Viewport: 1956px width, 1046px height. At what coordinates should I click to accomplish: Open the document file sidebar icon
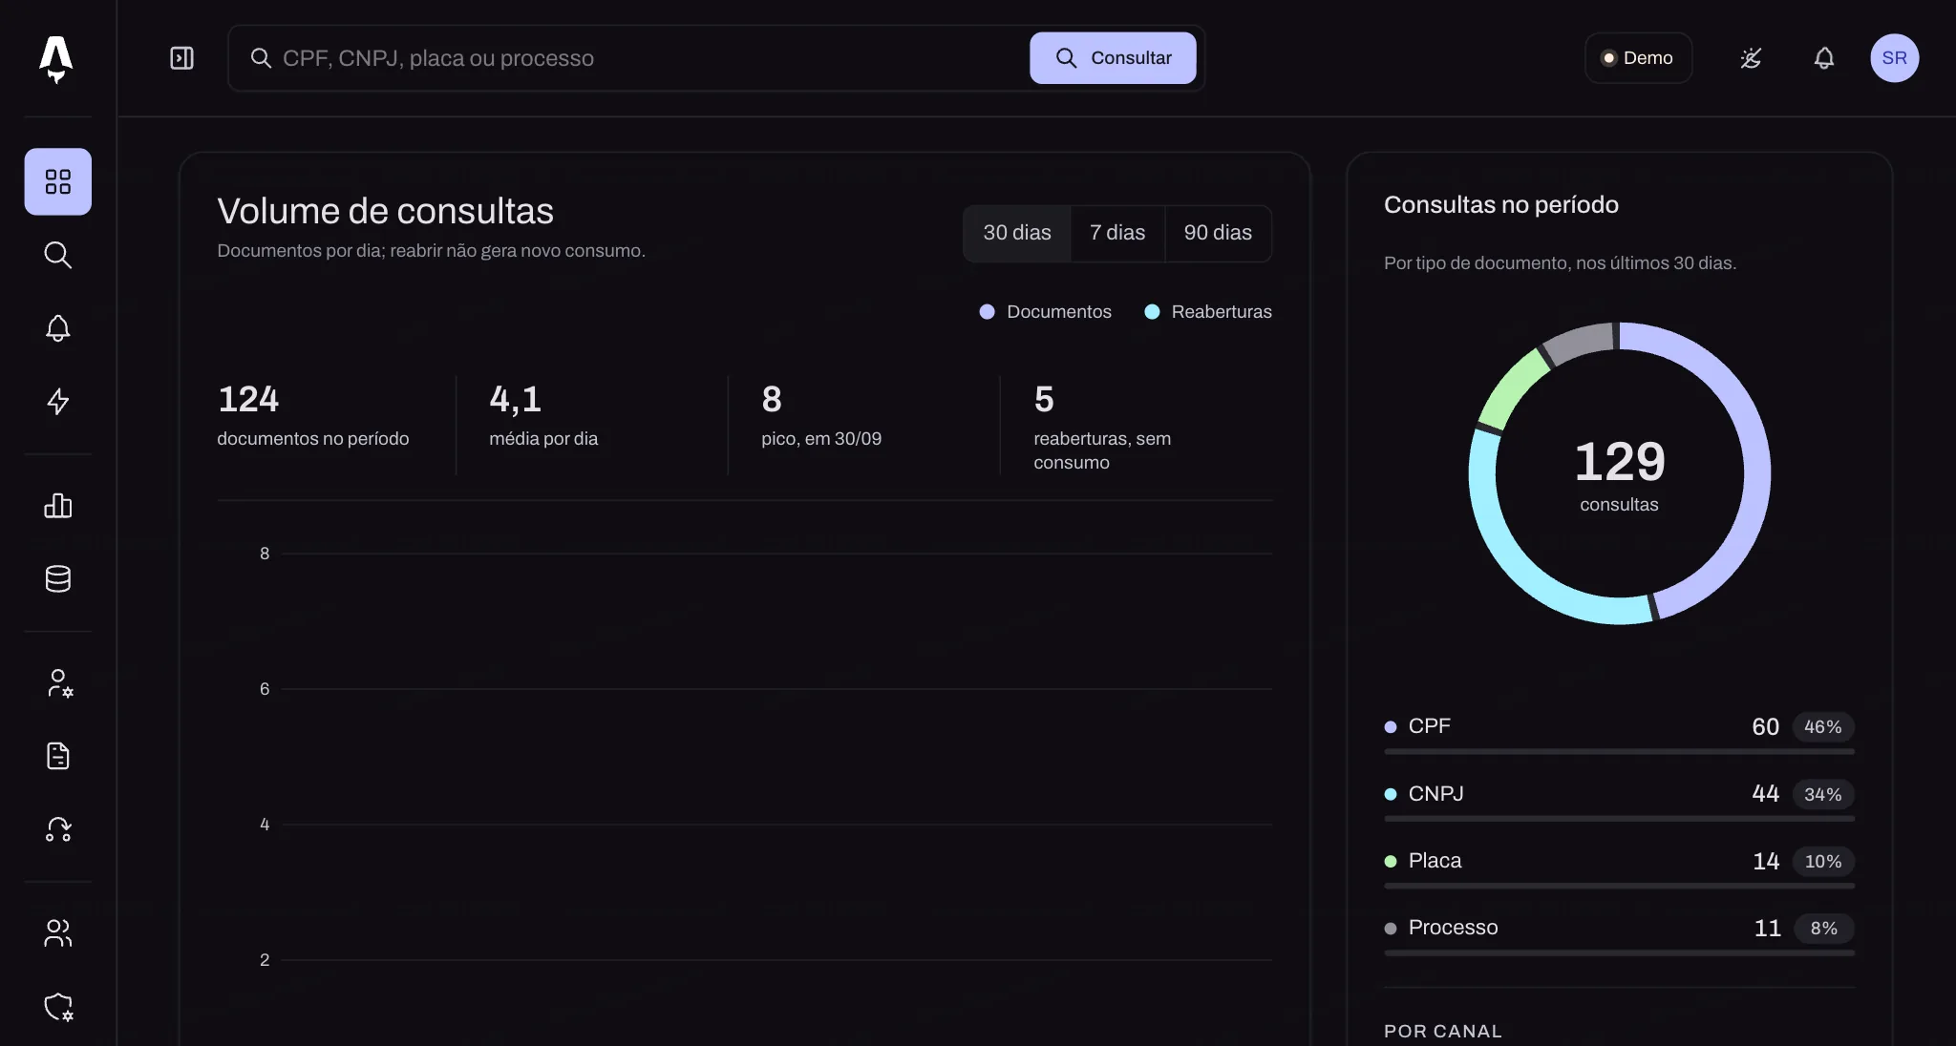(x=58, y=756)
